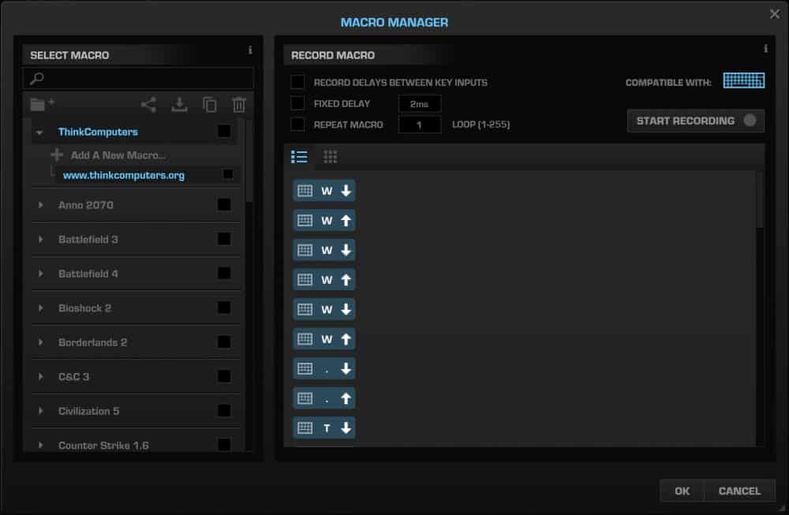Expand the C&C 3 folder
Viewport: 789px width, 515px height.
pyautogui.click(x=40, y=376)
